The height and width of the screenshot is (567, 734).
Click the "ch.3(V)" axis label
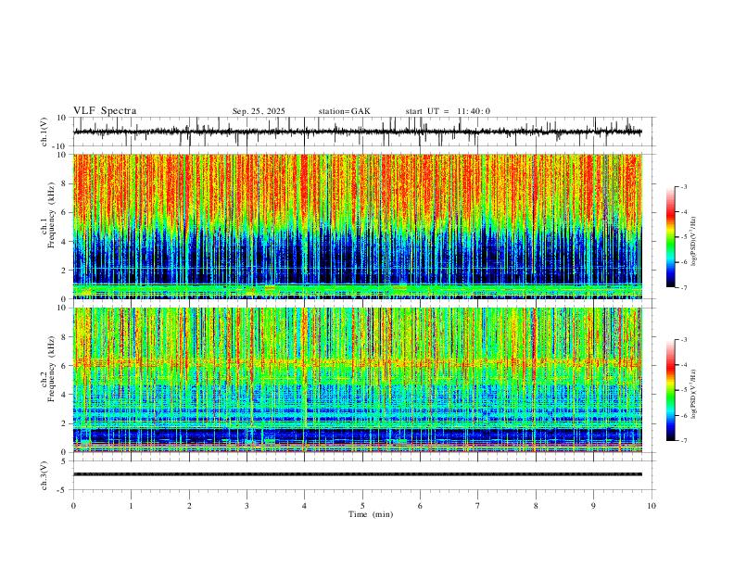pyautogui.click(x=44, y=475)
